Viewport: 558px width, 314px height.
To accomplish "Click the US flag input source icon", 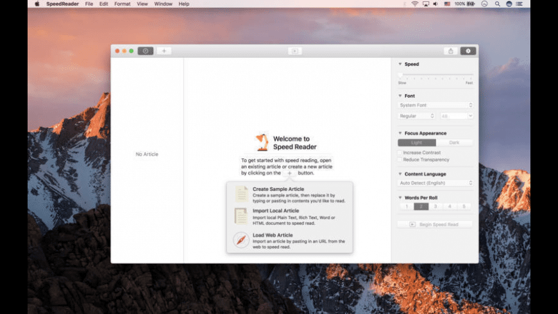I will point(447,4).
